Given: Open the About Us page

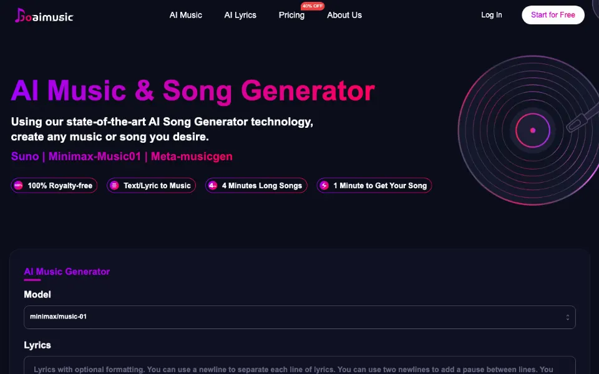Looking at the screenshot, I should [x=344, y=15].
